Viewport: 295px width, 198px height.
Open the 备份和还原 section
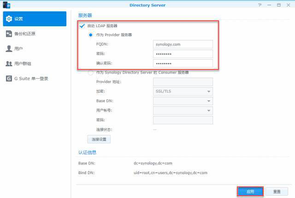35,34
